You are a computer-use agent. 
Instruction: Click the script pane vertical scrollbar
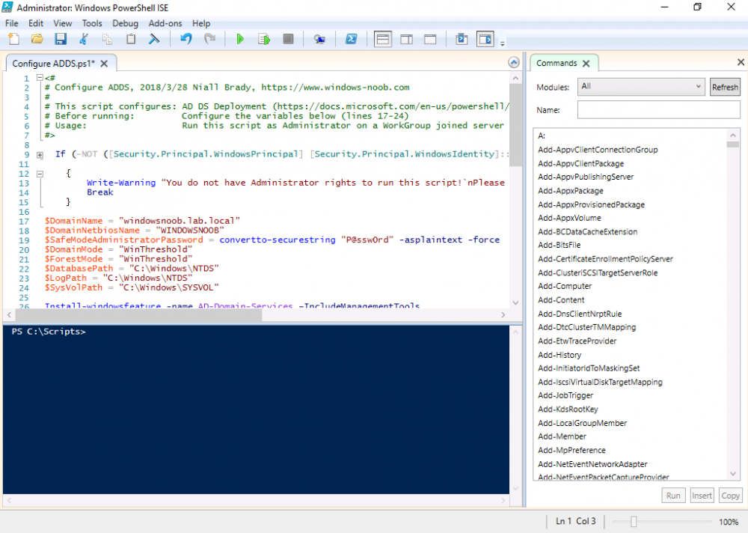pyautogui.click(x=515, y=127)
